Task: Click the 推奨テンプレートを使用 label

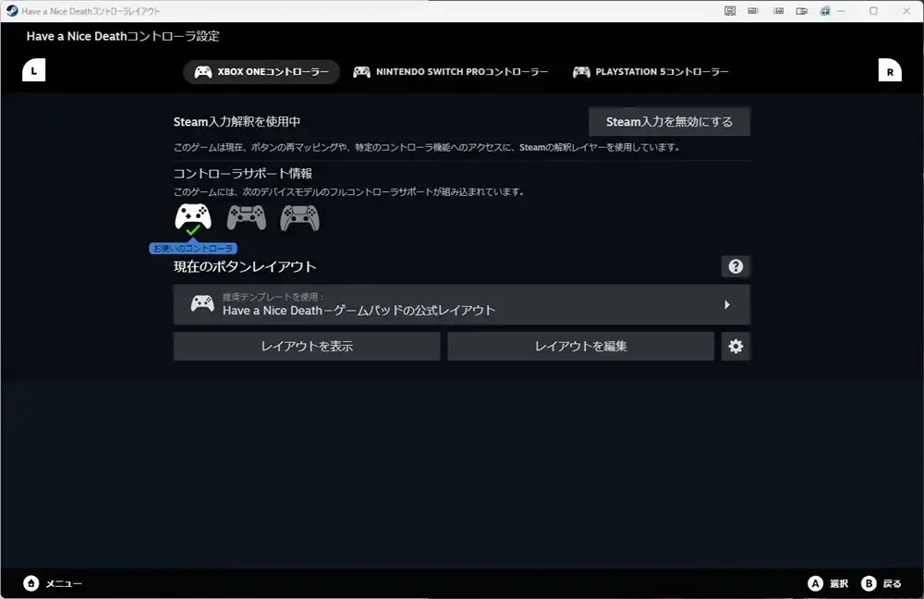Action: tap(274, 297)
